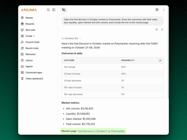187x140 pixels.
Task: Click the Recent chats bubble icon
Action: point(22,48)
